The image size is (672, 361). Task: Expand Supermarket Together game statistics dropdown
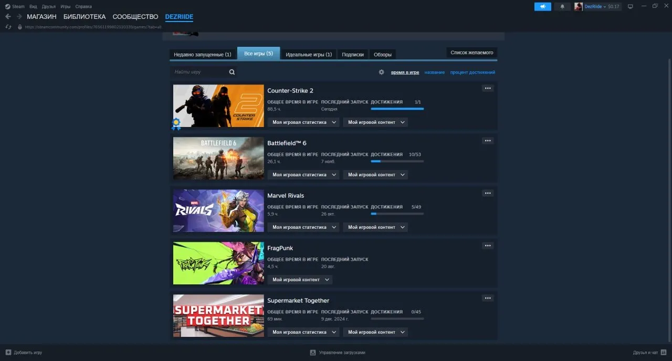point(303,332)
